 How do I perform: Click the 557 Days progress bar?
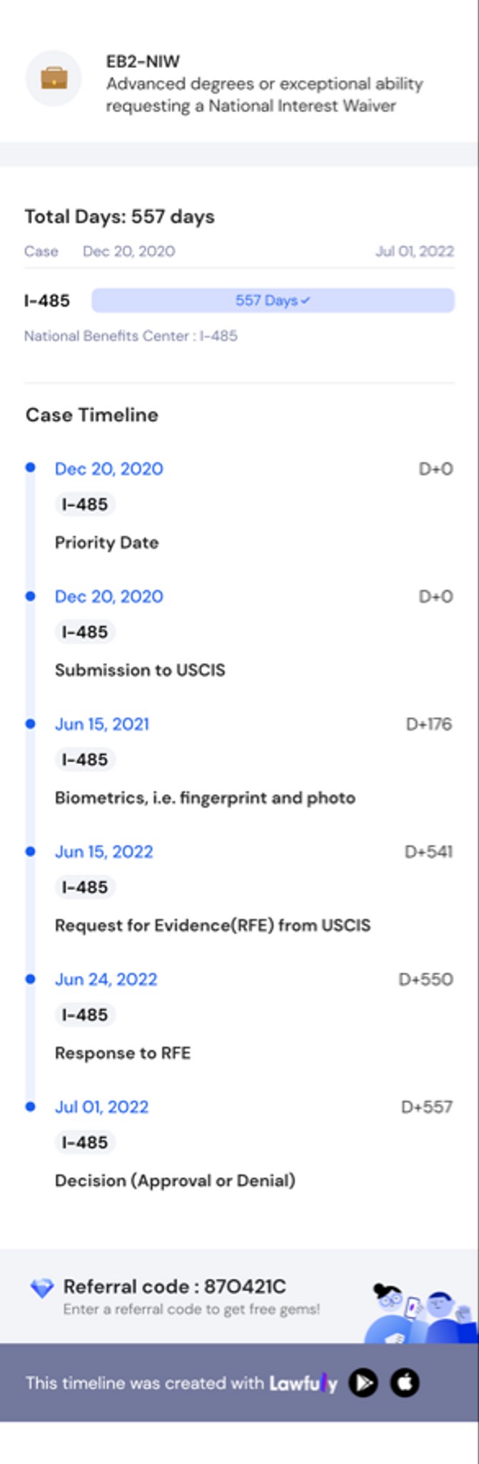pyautogui.click(x=273, y=302)
